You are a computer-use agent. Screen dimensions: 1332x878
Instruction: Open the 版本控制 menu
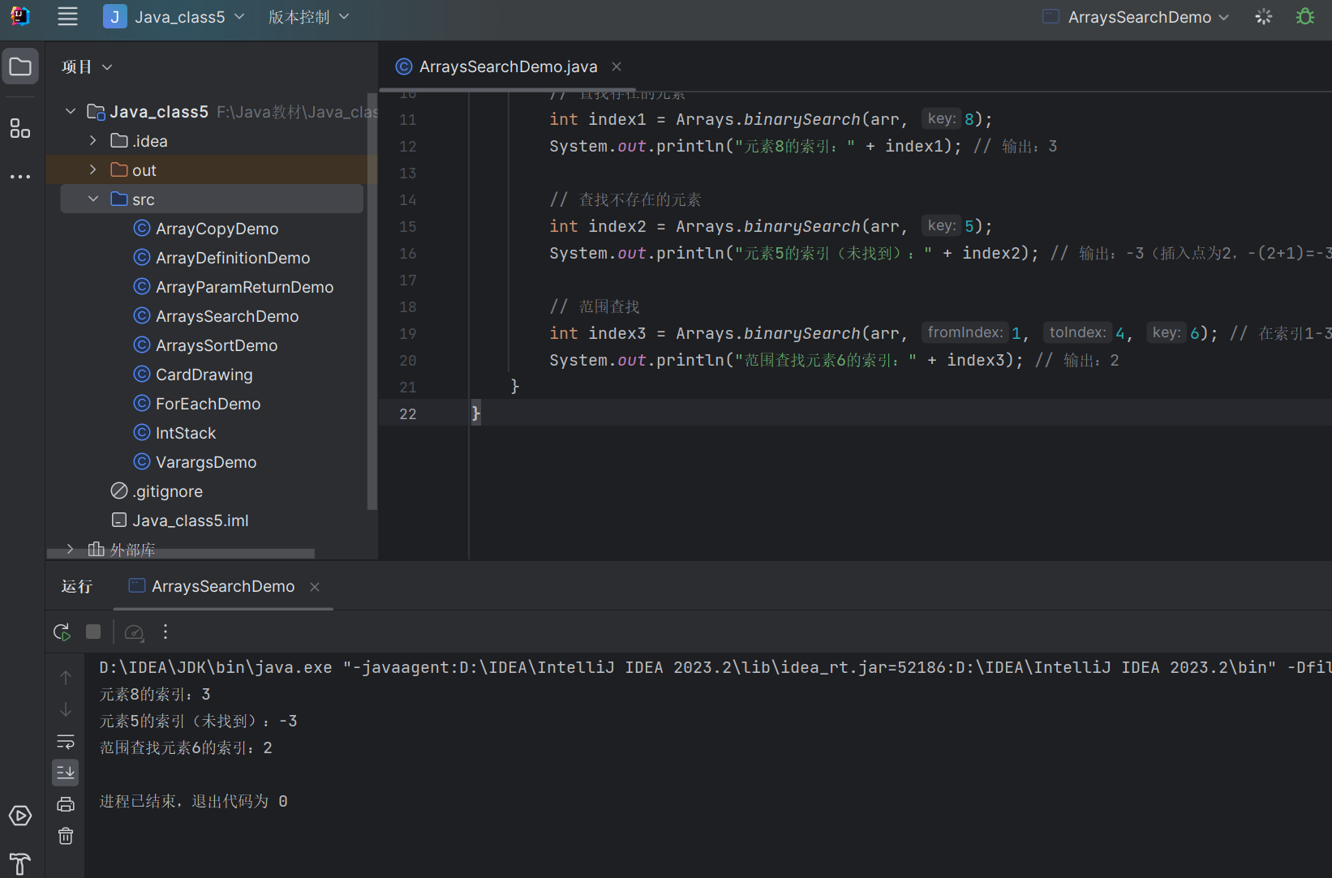[x=308, y=17]
